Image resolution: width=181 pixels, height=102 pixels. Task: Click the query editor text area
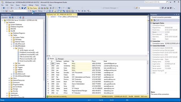pos(98,35)
